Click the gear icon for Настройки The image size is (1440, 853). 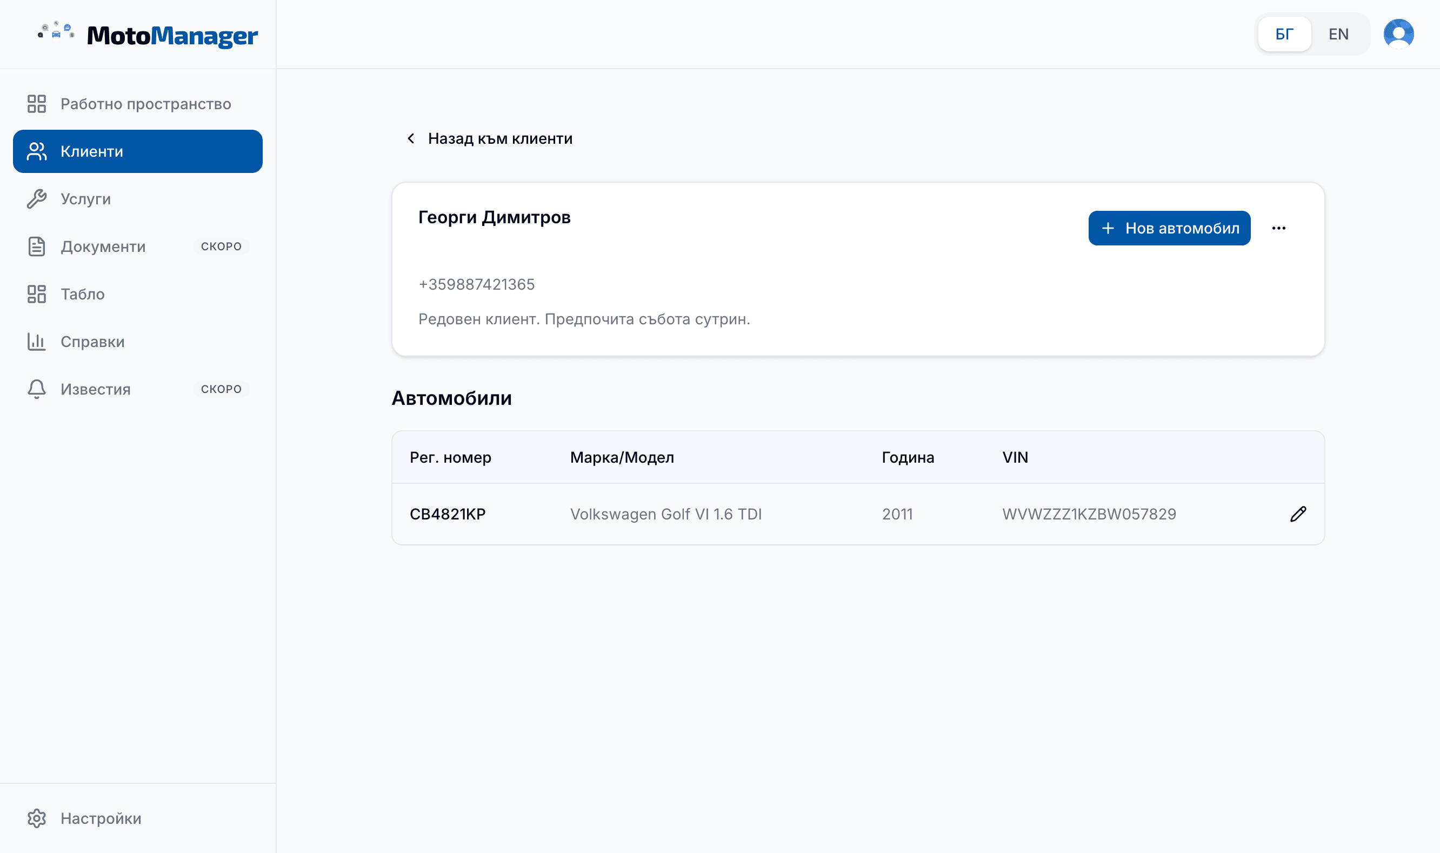[37, 818]
